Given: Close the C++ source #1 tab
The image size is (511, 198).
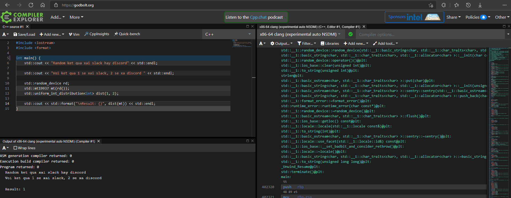Looking at the screenshot, I should (x=27, y=27).
